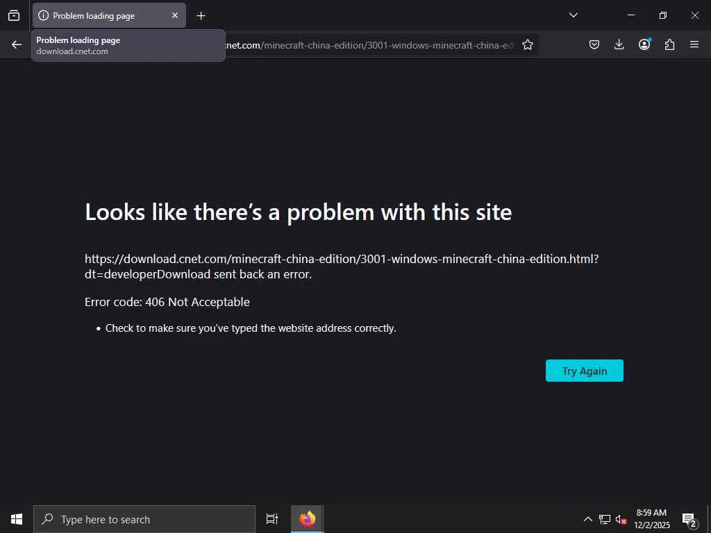Screen dimensions: 711x533
Task: Open the clock showing 8:59 AM
Action: point(651,519)
